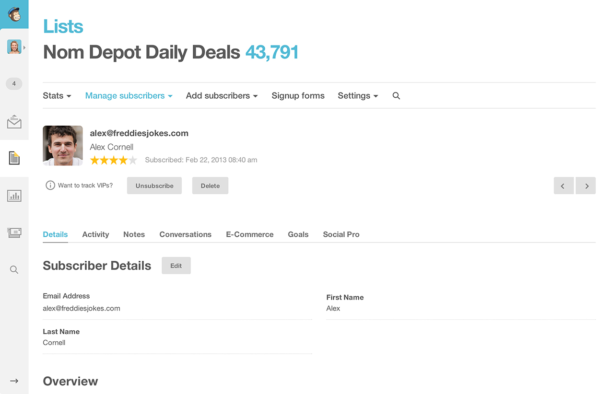Switch to the E-Commerce tab

(250, 234)
